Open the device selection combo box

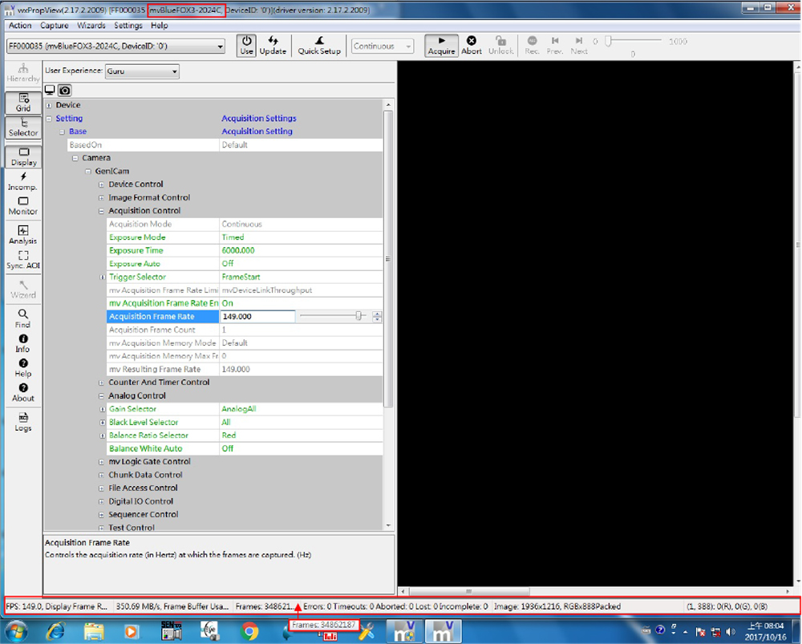click(116, 47)
